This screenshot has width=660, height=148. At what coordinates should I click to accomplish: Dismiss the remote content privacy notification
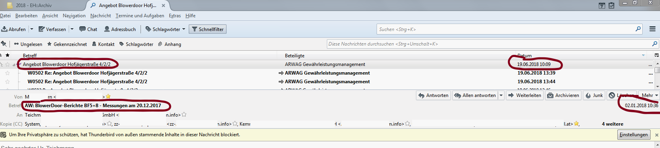(x=656, y=135)
